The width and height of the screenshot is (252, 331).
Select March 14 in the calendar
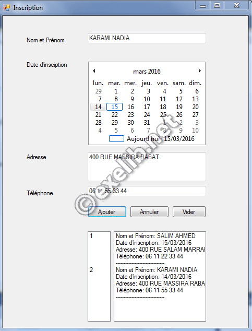98,107
